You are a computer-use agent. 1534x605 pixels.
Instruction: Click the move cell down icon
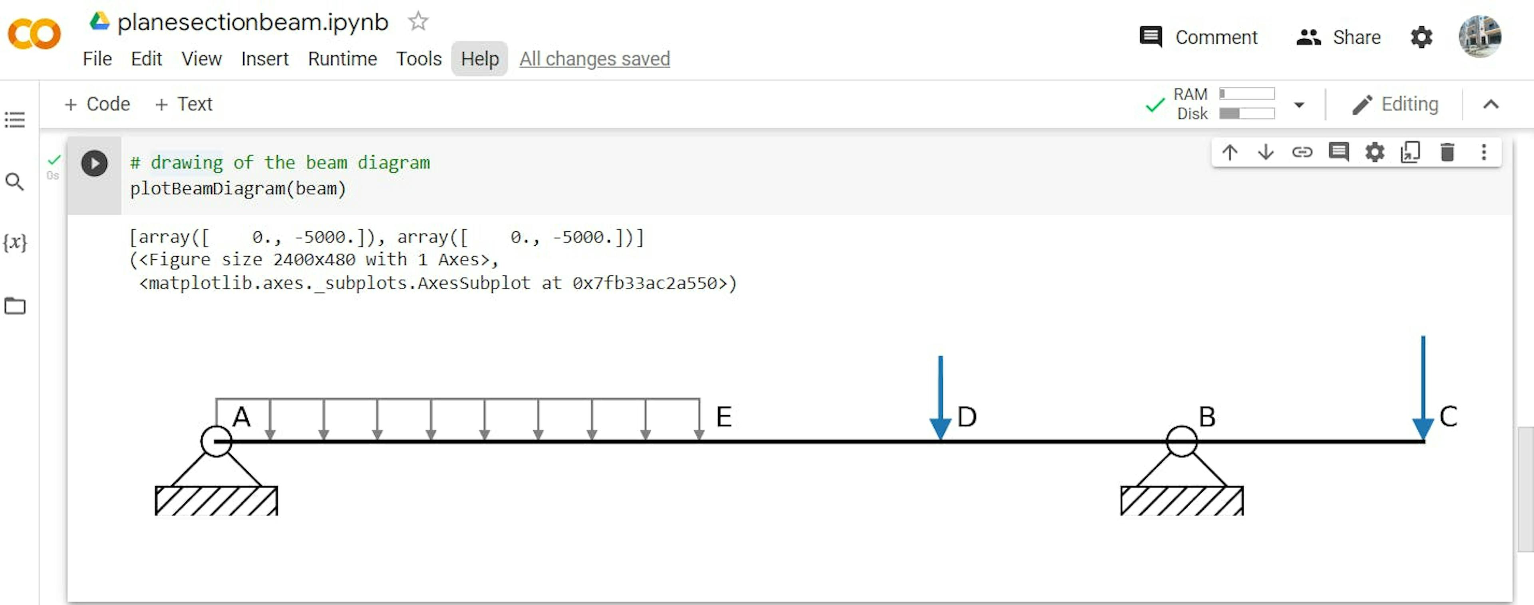pyautogui.click(x=1265, y=155)
